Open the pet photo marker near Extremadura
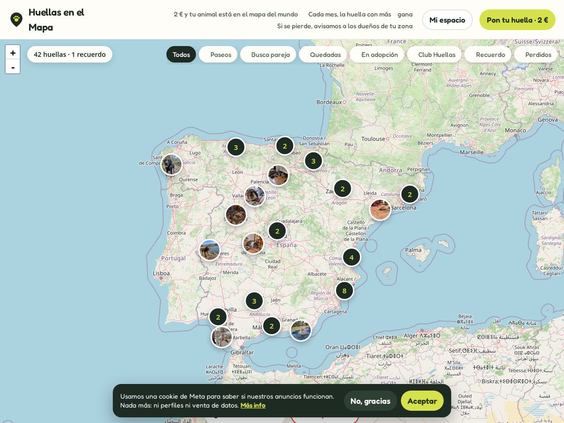Screen dimensions: 564x423 210,250
